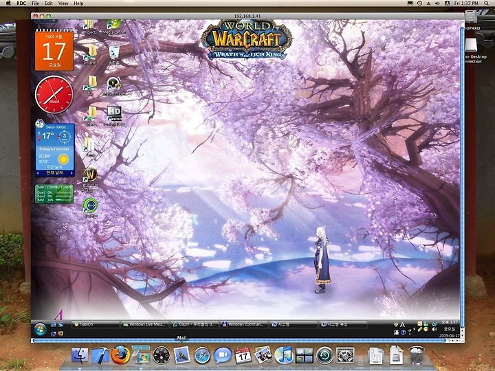The image size is (495, 371).
Task: Click the calendar gadget showing 17
Action: [x=54, y=50]
